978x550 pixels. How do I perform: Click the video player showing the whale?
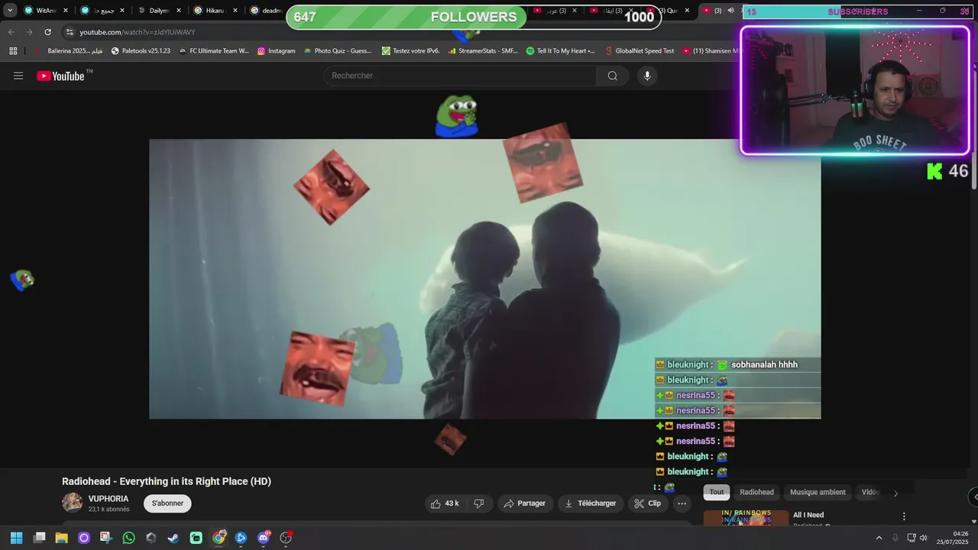(484, 279)
